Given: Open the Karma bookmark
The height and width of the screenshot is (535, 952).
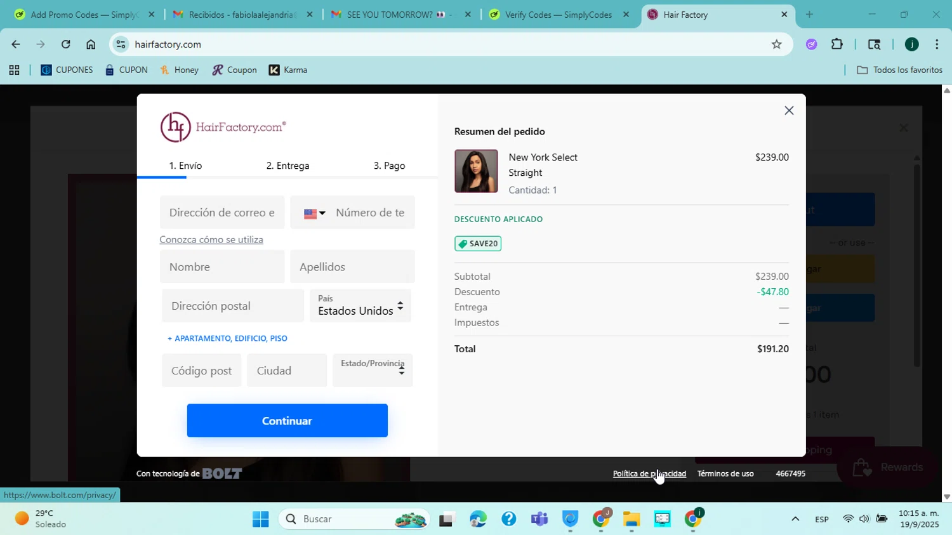Looking at the screenshot, I should pyautogui.click(x=288, y=70).
